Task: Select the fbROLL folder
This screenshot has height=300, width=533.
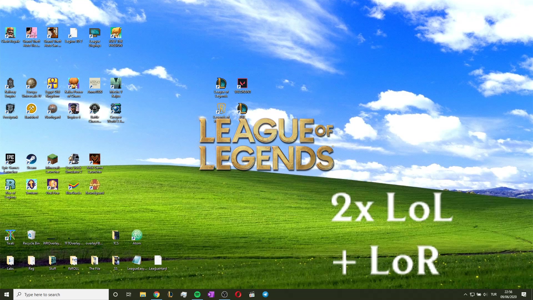Action: pyautogui.click(x=74, y=262)
